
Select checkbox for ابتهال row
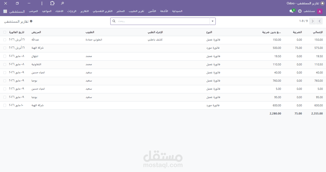[5, 56]
